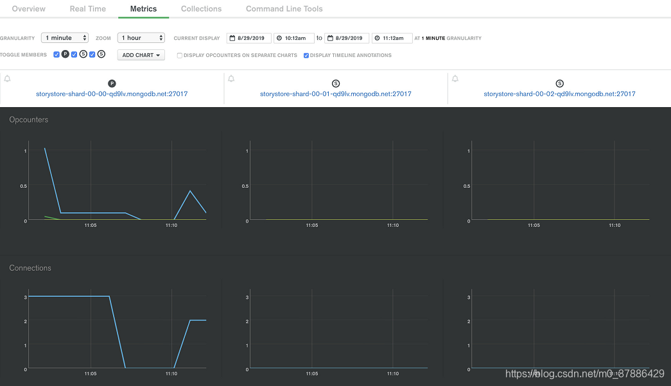Open storystore-shard-00-02 host link
The image size is (671, 386).
click(559, 94)
